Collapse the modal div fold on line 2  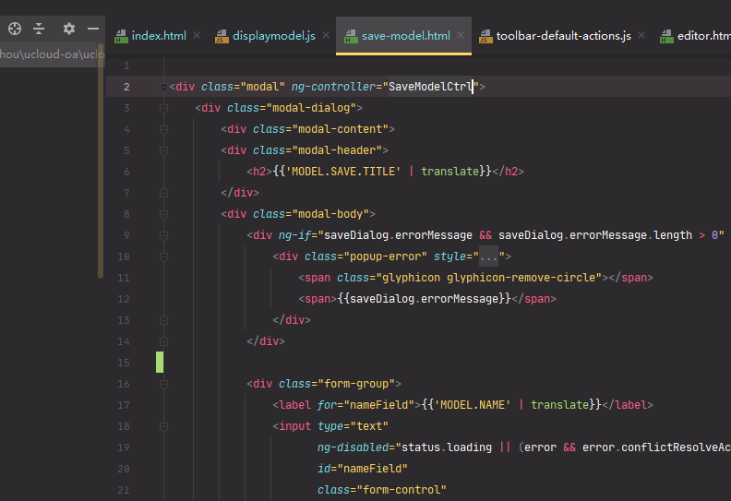tap(163, 87)
